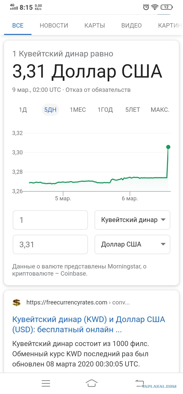The width and height of the screenshot is (183, 394).
Task: Tap the freecurrencyrates dollar favicon
Action: tap(17, 303)
